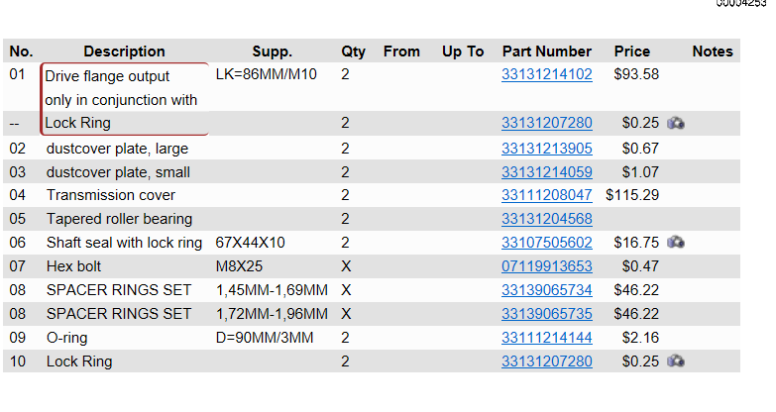The height and width of the screenshot is (412, 776).
Task: Open part 33131207280 link in item 10 row
Action: coord(547,361)
